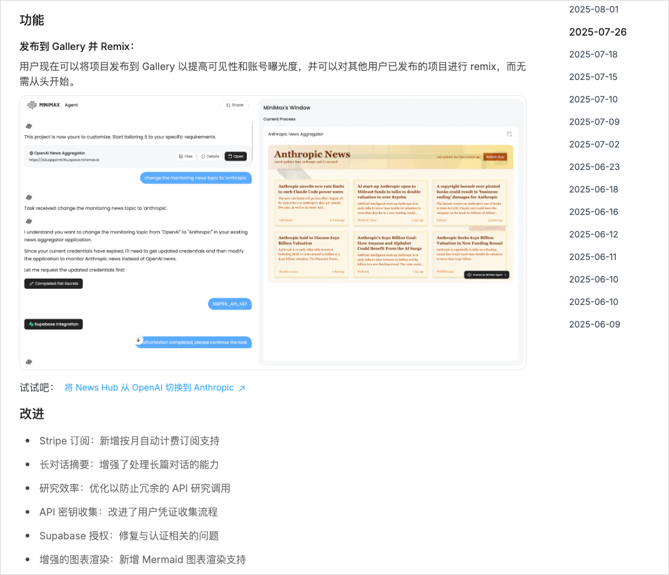Click the expand icon on Anthropic News Aggregator header
This screenshot has width=669, height=575.
[x=510, y=134]
